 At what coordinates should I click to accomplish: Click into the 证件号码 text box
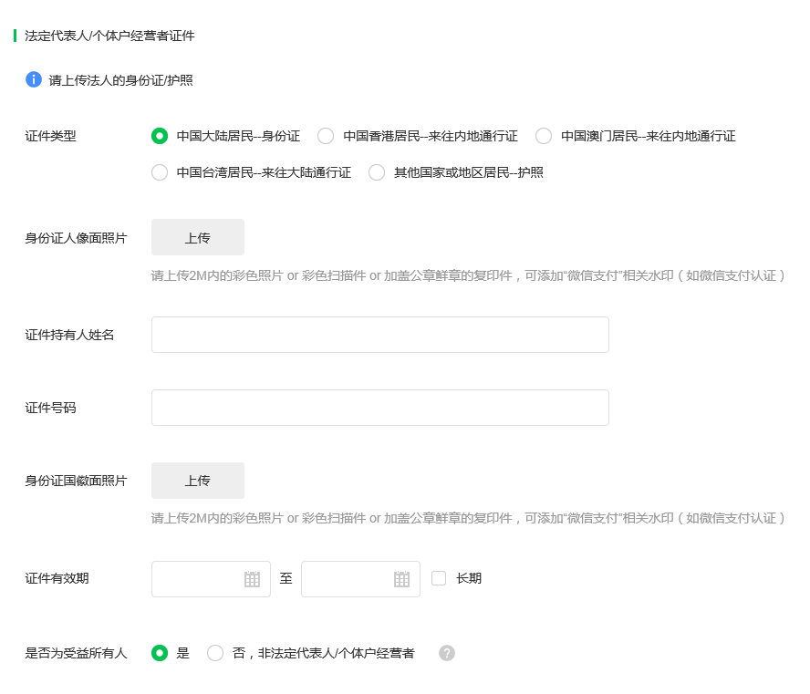point(379,408)
